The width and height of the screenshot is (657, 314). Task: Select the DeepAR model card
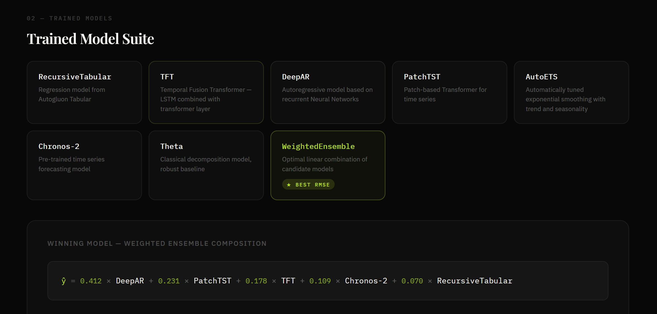pyautogui.click(x=328, y=92)
